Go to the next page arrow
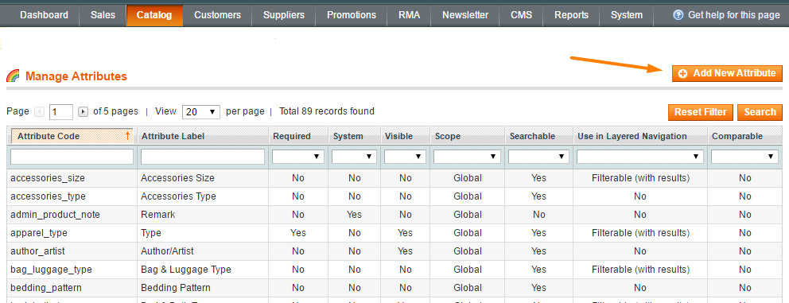 pyautogui.click(x=84, y=112)
